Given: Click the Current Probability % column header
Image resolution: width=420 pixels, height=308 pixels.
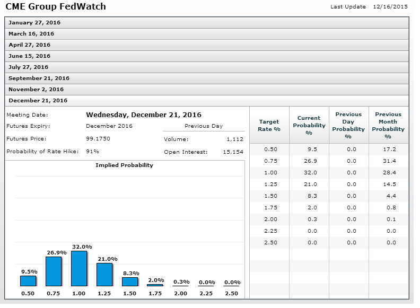Looking at the screenshot, I should 309,125.
